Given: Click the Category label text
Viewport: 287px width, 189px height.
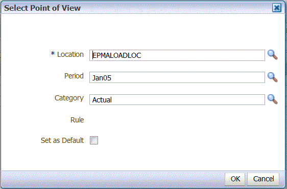Looking at the screenshot, I should click(69, 98).
